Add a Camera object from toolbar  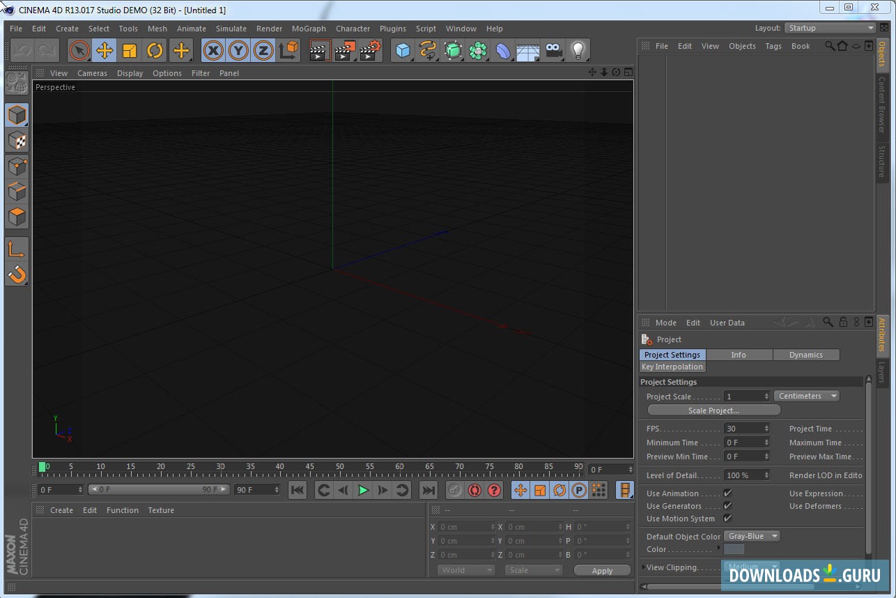553,51
